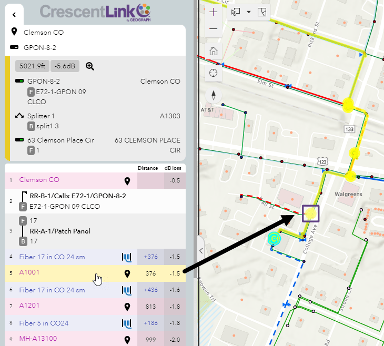The image size is (384, 346).
Task: Click cable icon in Fiber 5 in CO24 row
Action: tap(127, 323)
